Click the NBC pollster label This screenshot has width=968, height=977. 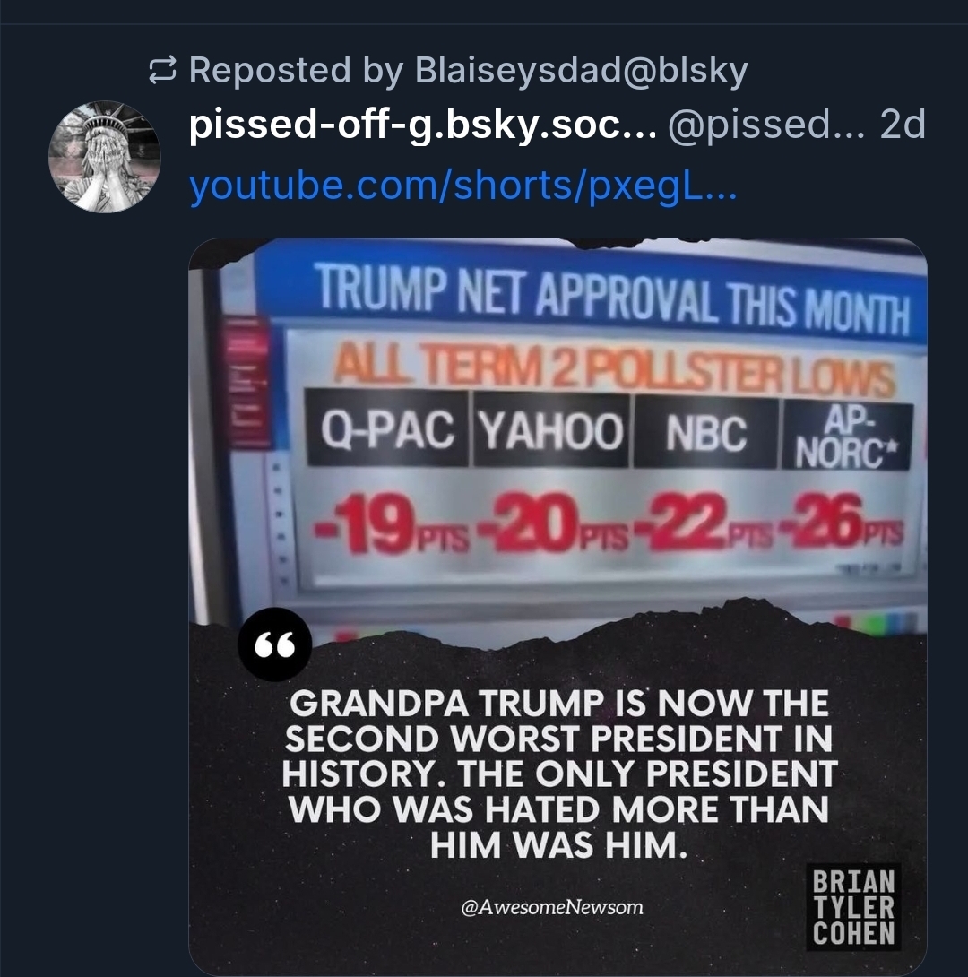pos(705,434)
